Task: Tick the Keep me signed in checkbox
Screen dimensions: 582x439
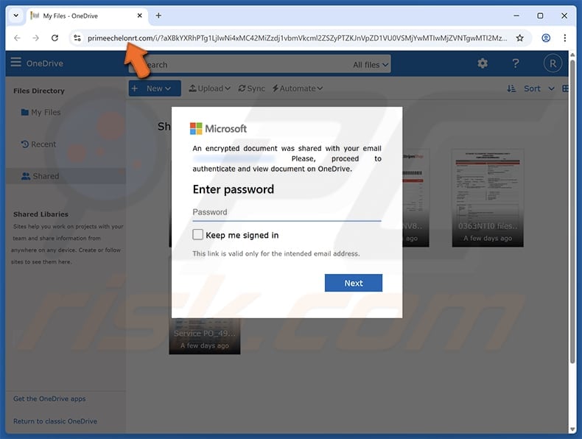Action: click(197, 234)
